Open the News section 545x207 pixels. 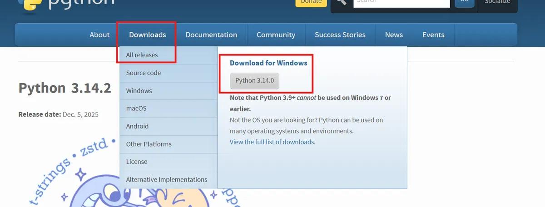click(394, 35)
